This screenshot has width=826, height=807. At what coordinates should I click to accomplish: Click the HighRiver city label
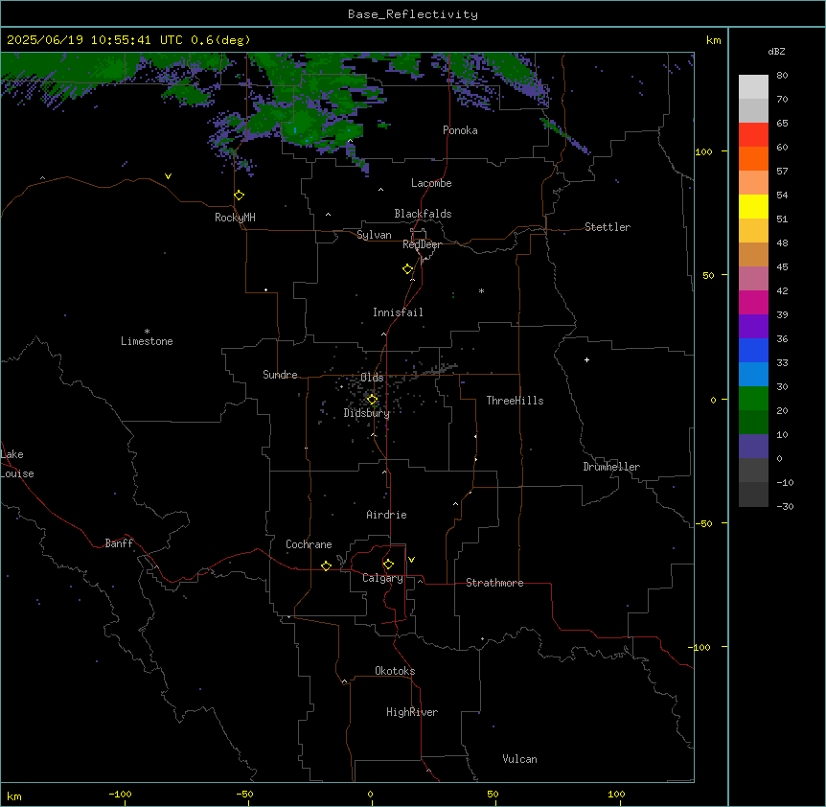click(x=412, y=712)
